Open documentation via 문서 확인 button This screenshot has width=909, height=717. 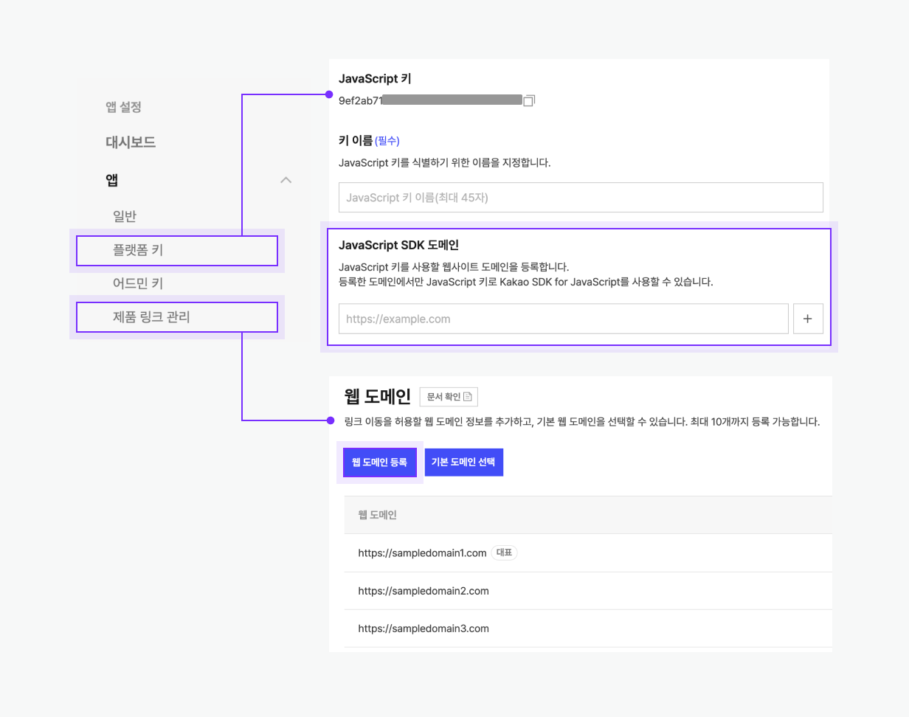coord(449,396)
